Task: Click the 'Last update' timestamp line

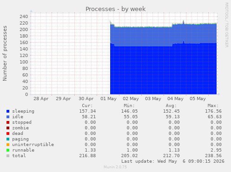Action: click(x=173, y=161)
